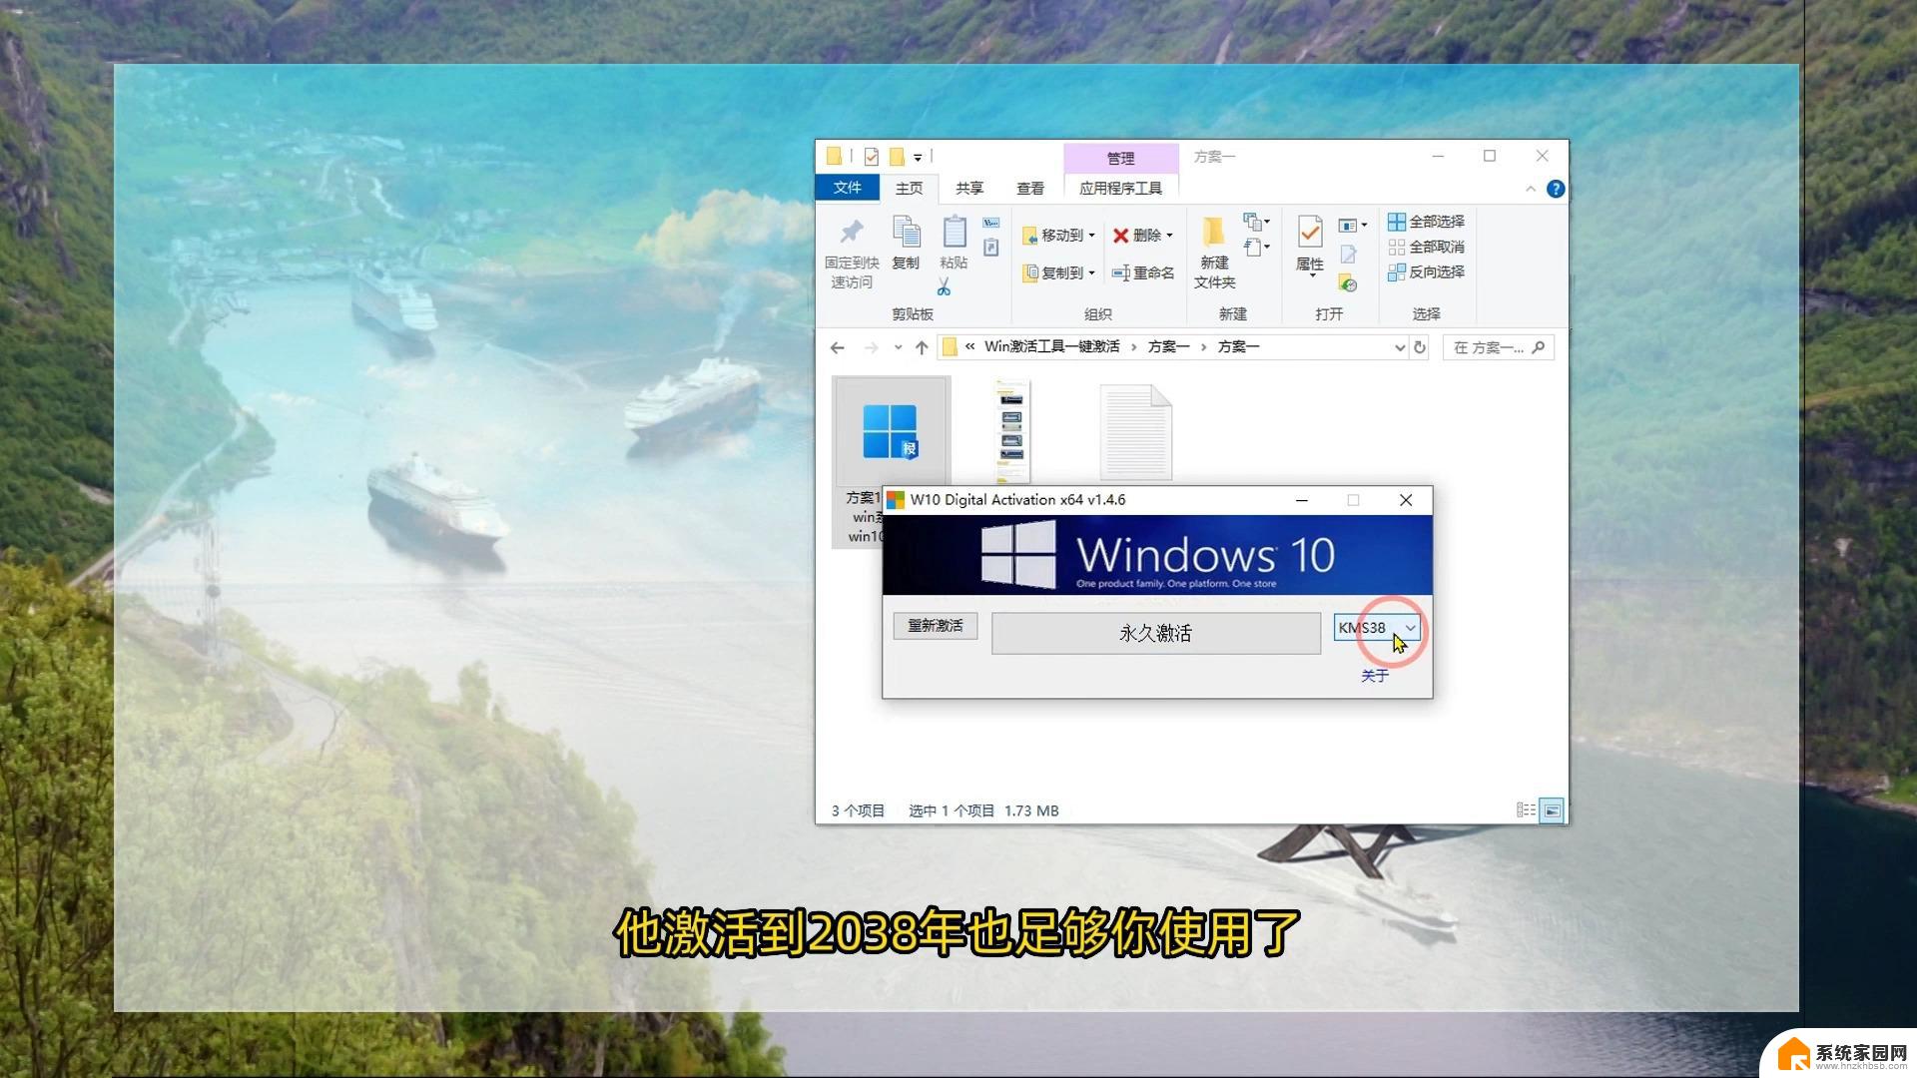Screen dimensions: 1917x1078
Task: Click the 重新激活 button
Action: click(936, 626)
